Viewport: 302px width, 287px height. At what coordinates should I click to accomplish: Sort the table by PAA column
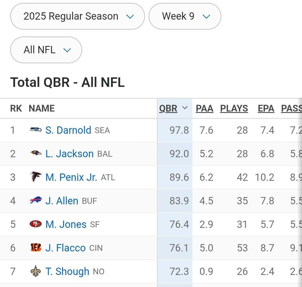click(204, 108)
